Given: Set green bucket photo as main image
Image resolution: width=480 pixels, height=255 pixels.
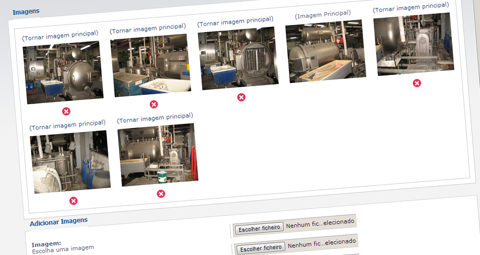Looking at the screenshot, I should (x=155, y=118).
